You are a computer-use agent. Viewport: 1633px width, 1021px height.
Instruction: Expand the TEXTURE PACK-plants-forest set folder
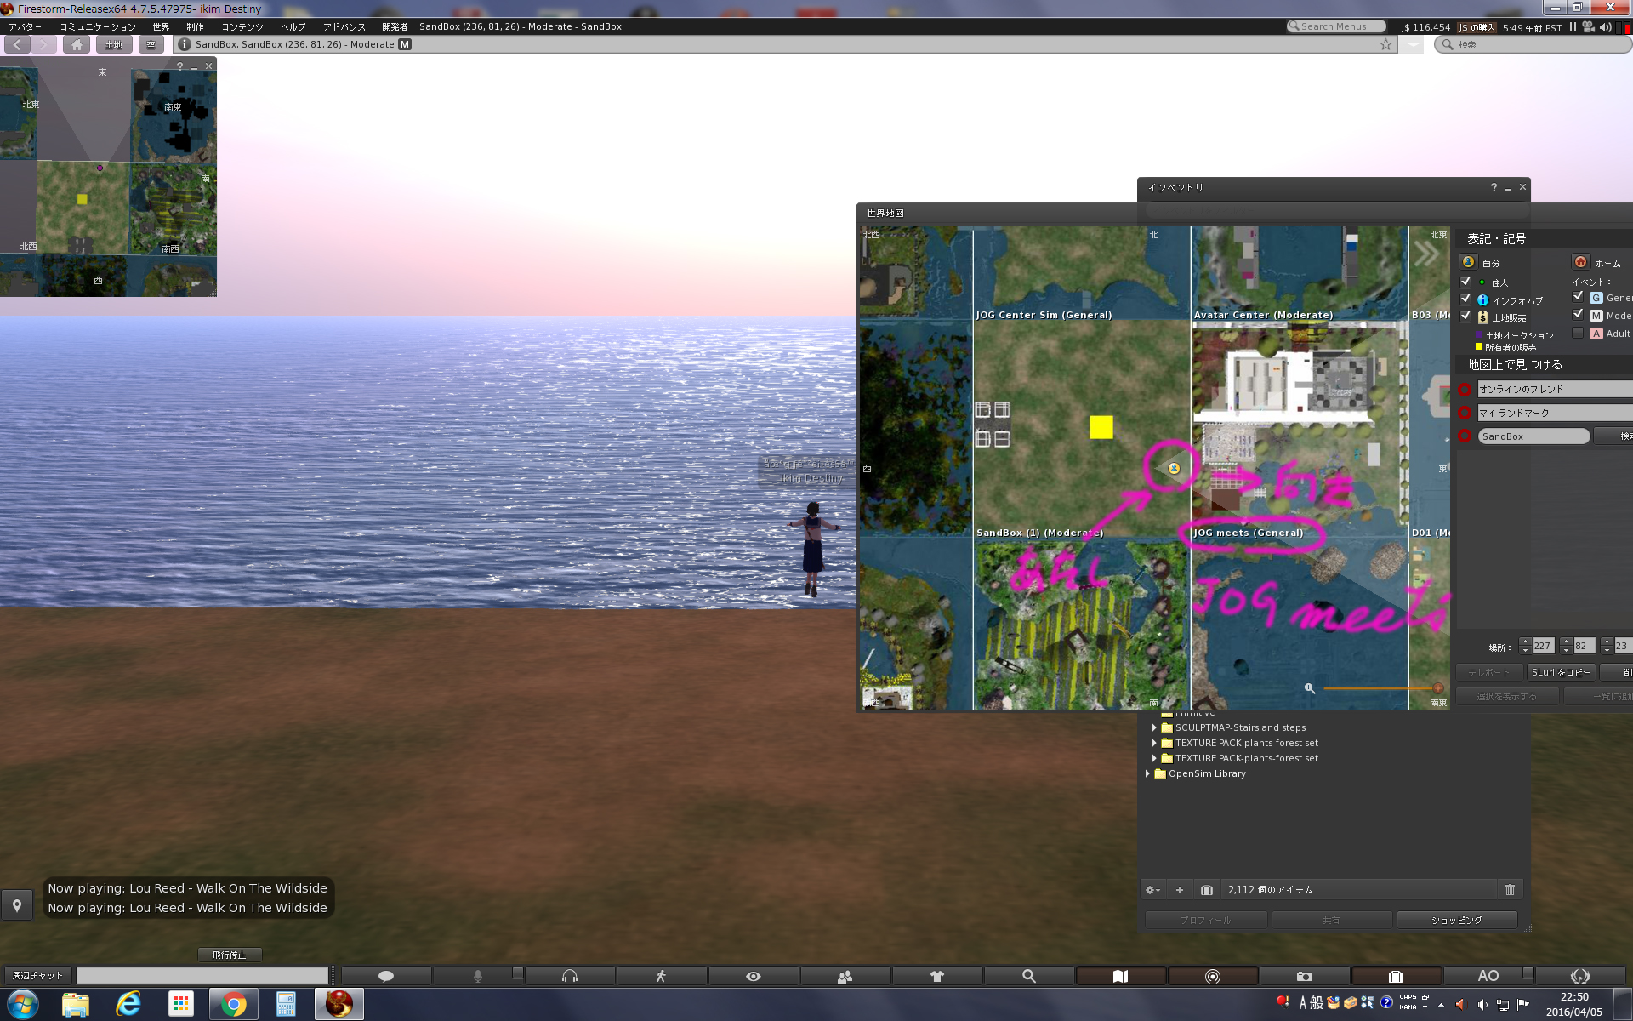click(x=1154, y=744)
